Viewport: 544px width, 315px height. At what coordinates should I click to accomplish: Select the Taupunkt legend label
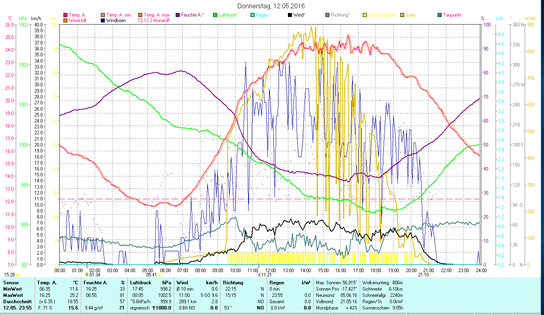click(x=452, y=15)
